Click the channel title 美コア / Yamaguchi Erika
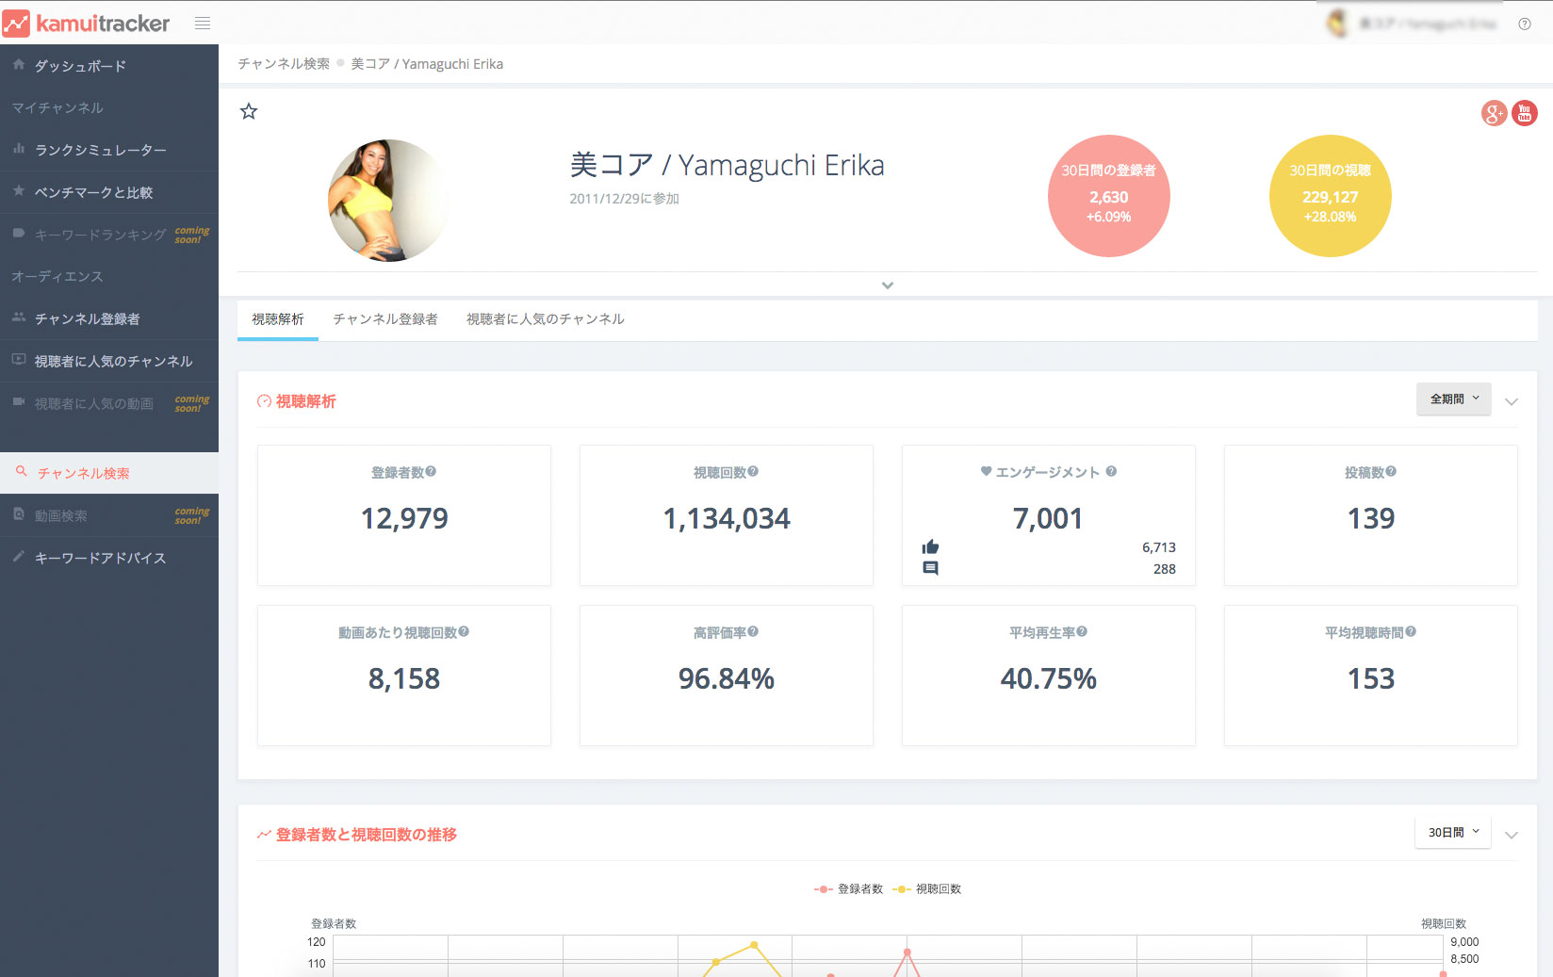This screenshot has width=1553, height=977. tap(727, 165)
